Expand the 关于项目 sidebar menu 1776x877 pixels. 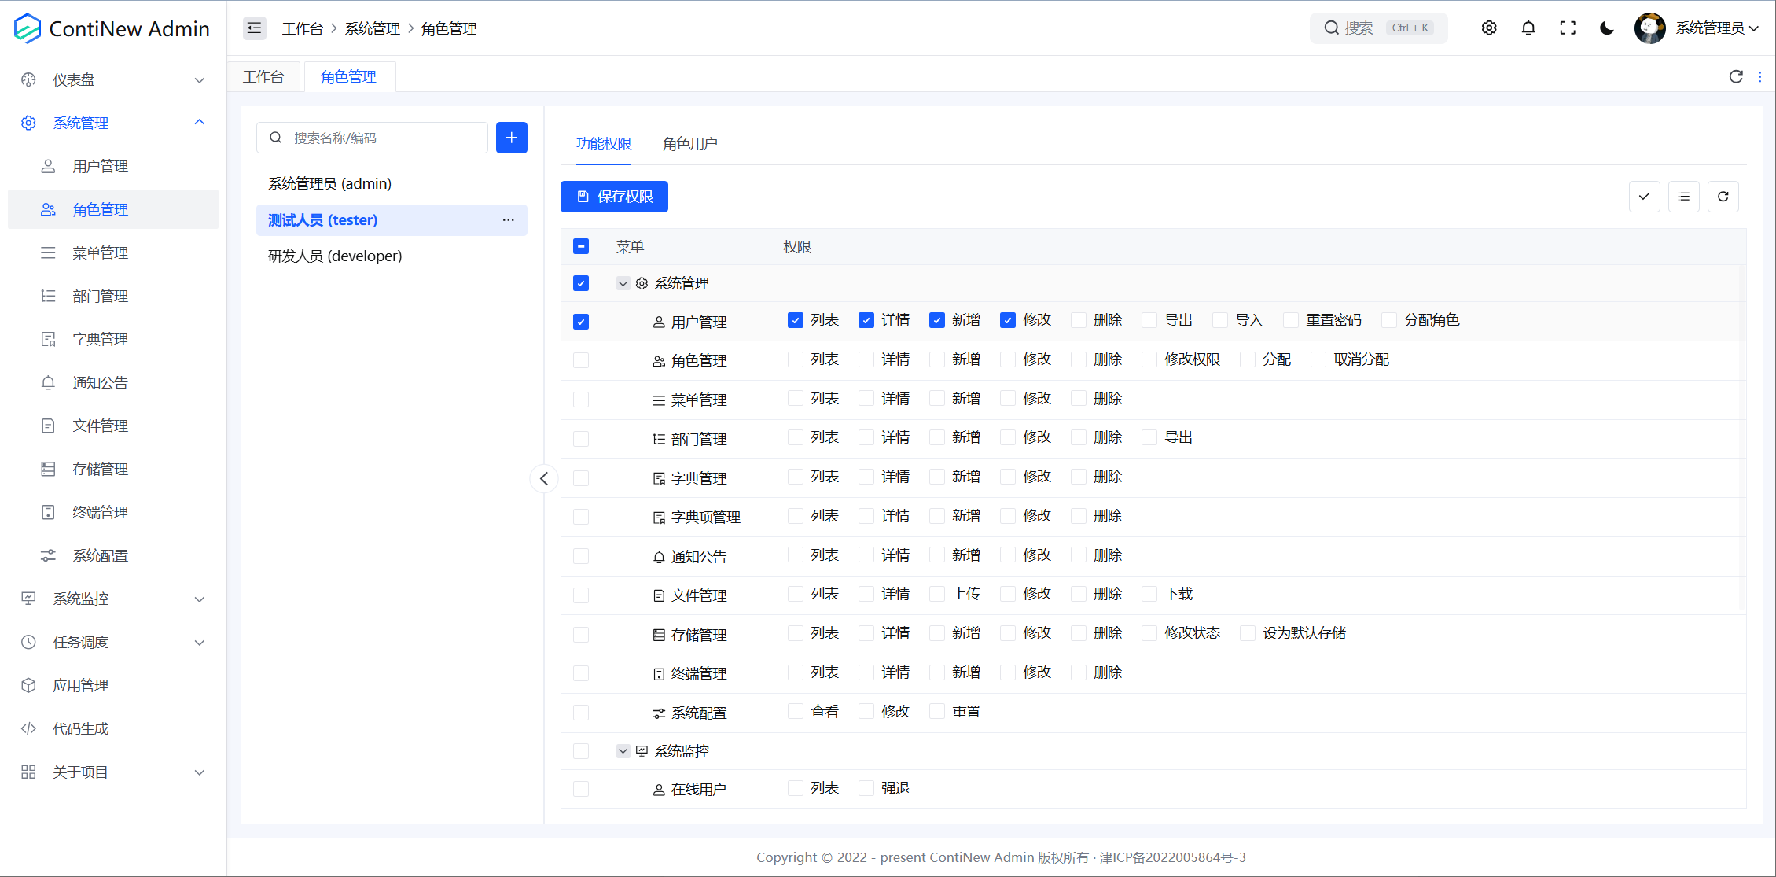click(113, 772)
